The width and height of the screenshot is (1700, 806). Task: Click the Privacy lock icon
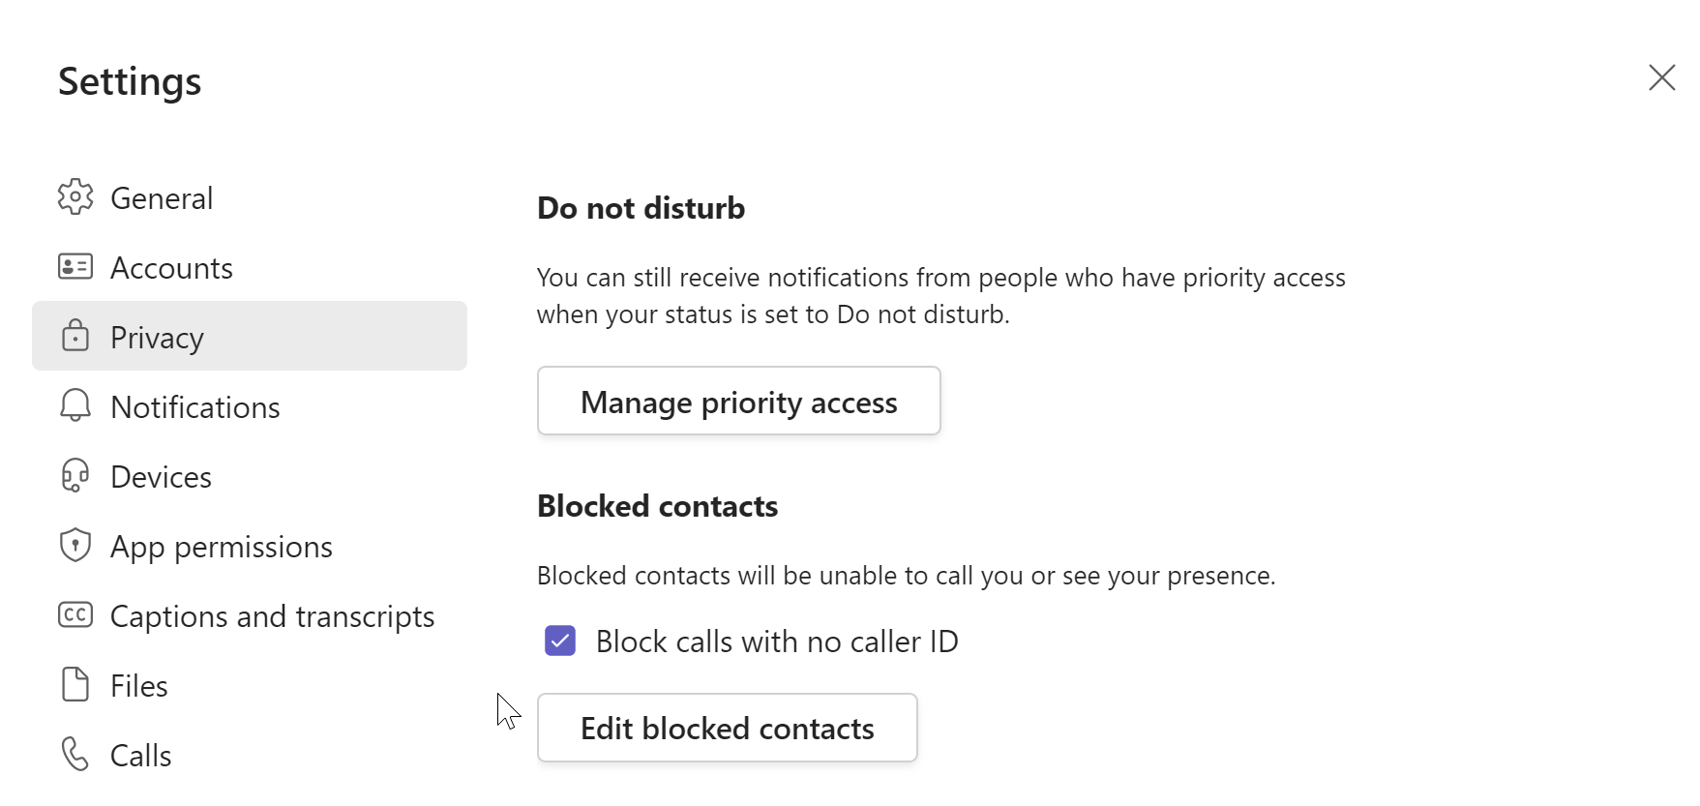pos(75,337)
